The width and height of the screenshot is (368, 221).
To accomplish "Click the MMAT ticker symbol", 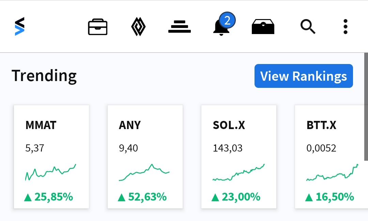I will 41,125.
